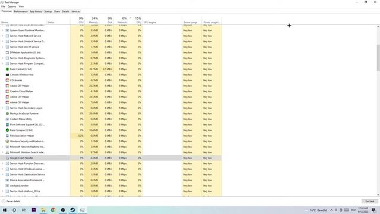This screenshot has height=214, width=380.
Task: Switch to the Users tab
Action: point(57,11)
